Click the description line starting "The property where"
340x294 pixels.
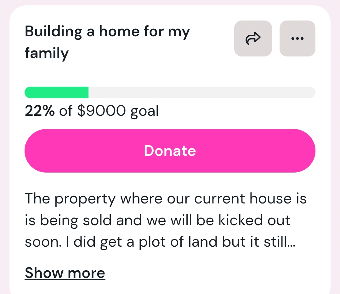point(166,199)
